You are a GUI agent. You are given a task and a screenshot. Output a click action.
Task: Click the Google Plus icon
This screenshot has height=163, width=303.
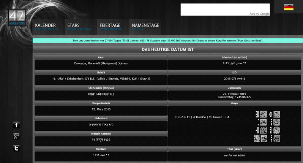(x=16, y=136)
